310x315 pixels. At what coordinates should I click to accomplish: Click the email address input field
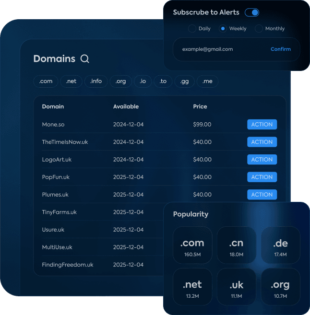[218, 49]
